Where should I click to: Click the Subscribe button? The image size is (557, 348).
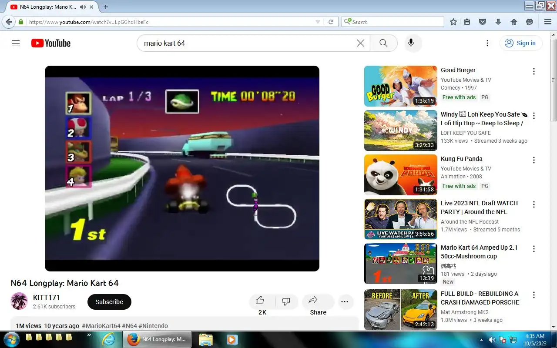(x=109, y=302)
